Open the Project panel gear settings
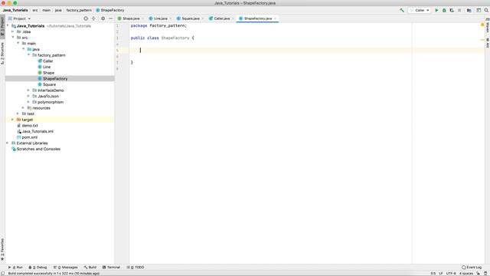Viewport: 490px width, 276px height. 103,18
